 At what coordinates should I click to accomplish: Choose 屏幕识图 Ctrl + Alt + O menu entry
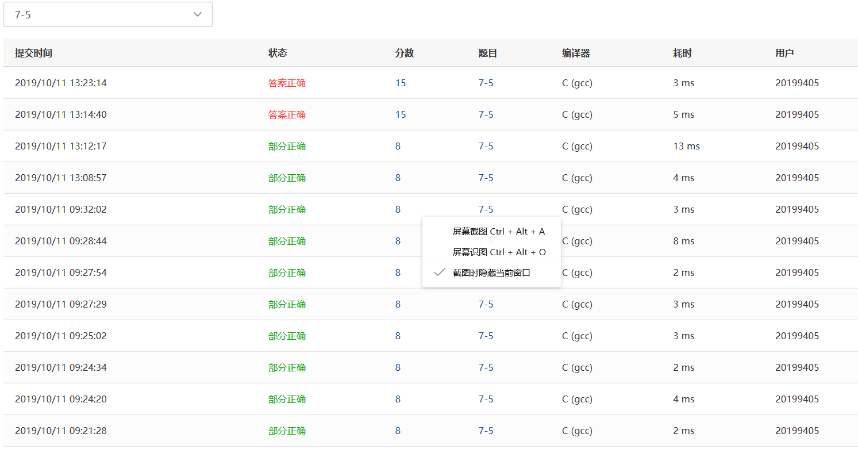tap(491, 252)
